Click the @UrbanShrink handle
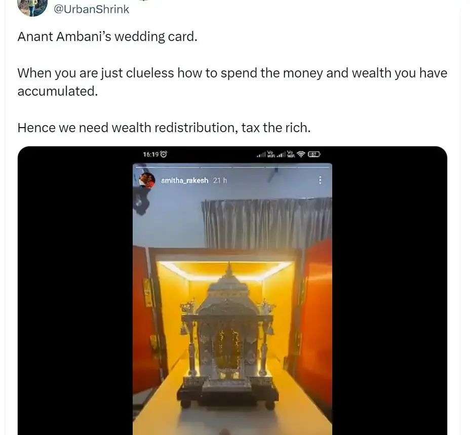Viewport: 470px width, 435px height. 91,9
